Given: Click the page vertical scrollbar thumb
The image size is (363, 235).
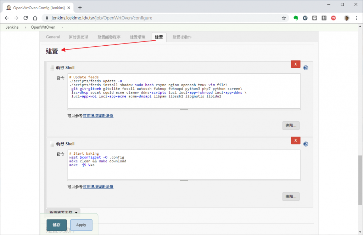Looking at the screenshot, I should click(x=360, y=180).
